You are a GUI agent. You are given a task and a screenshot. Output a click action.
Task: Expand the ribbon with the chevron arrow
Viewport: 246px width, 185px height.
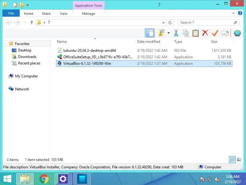pos(233,13)
